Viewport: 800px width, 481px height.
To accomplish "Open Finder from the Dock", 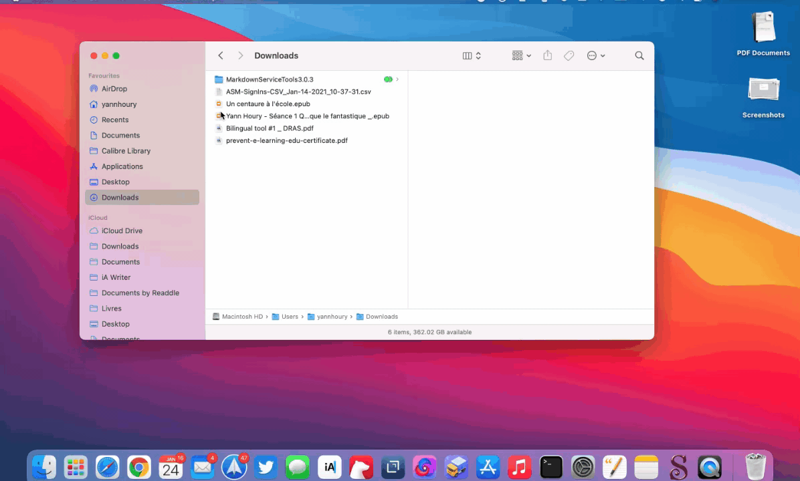I will point(44,467).
